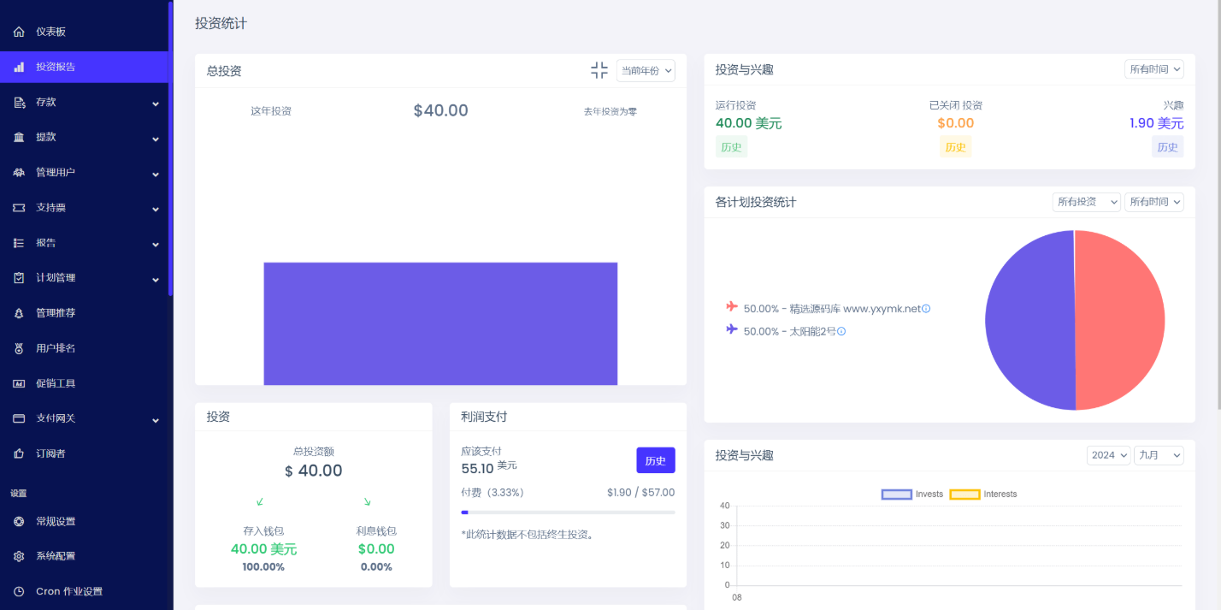
Task: Click the 55.10 美元 payable amount
Action: coord(489,468)
